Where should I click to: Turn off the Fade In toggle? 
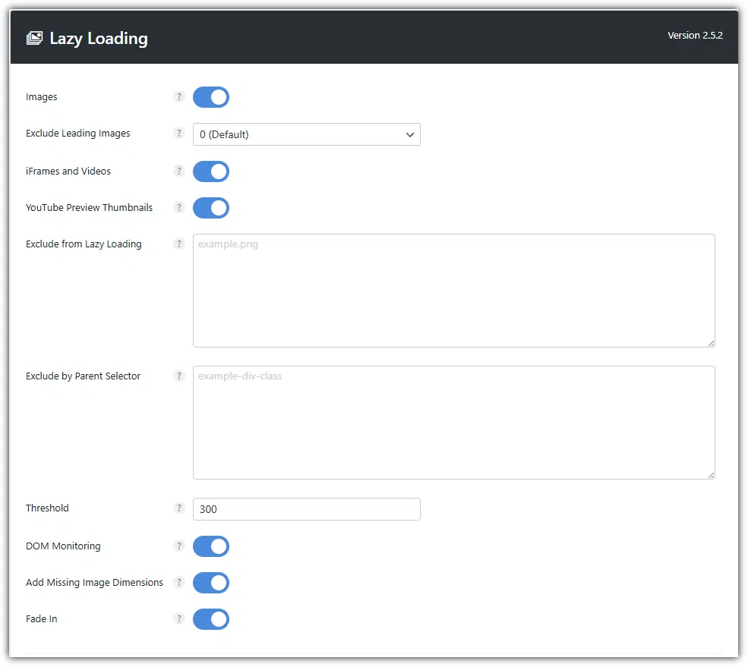tap(211, 619)
